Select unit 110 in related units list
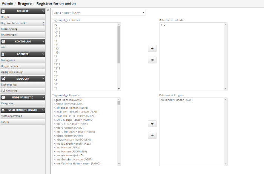The image size is (264, 174). [x=163, y=25]
